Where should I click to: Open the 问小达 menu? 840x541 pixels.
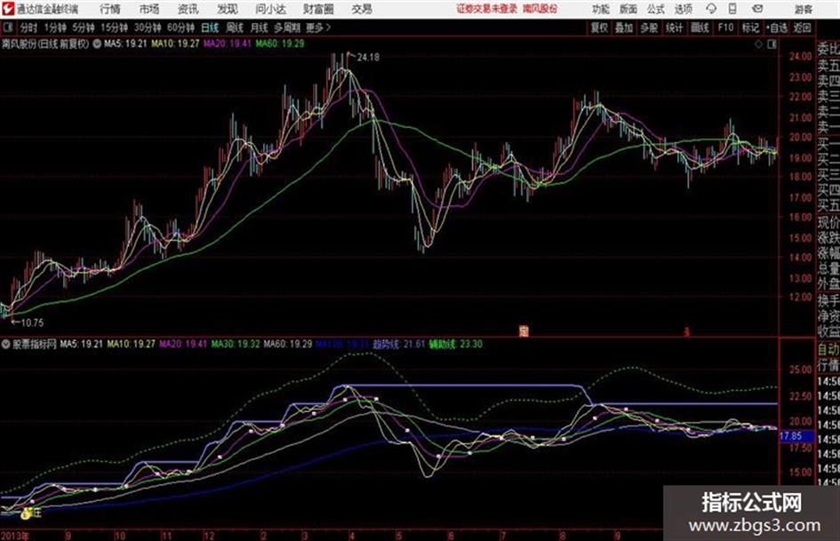pos(270,9)
